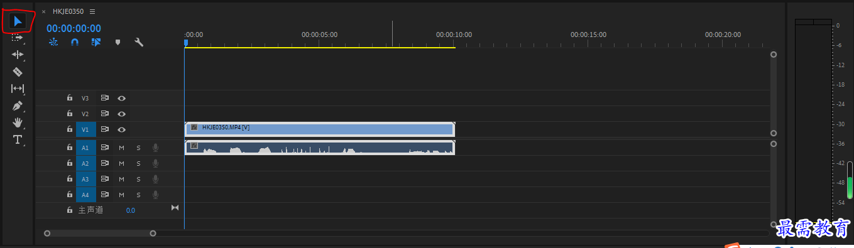Click the blue playhead marker on ruler
This screenshot has height=248, width=854.
click(185, 43)
